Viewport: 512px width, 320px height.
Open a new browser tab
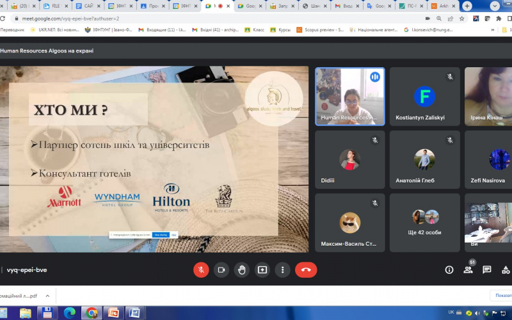pos(467,6)
